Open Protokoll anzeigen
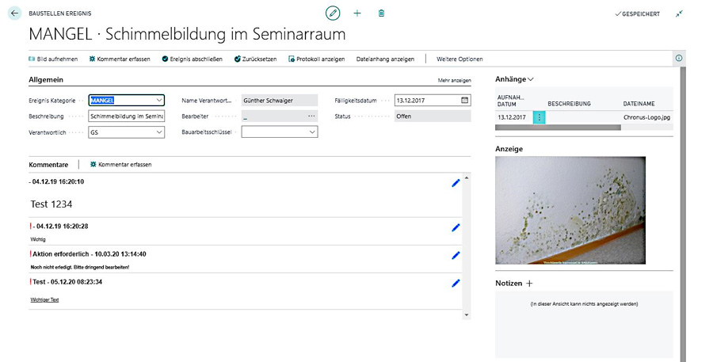The image size is (713, 362). 316,59
